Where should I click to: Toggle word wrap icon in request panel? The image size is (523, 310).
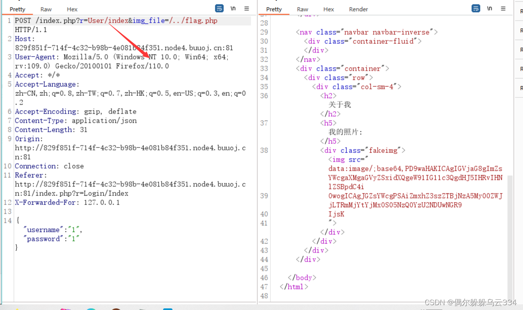[219, 8]
